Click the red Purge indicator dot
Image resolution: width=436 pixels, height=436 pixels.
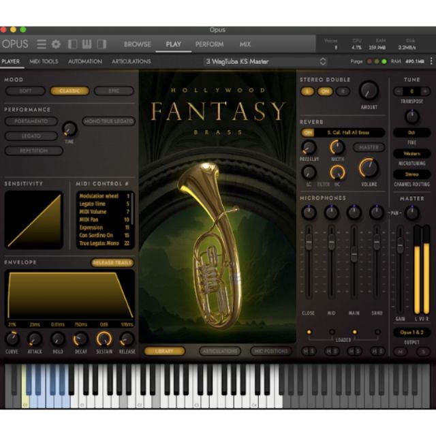(369, 61)
